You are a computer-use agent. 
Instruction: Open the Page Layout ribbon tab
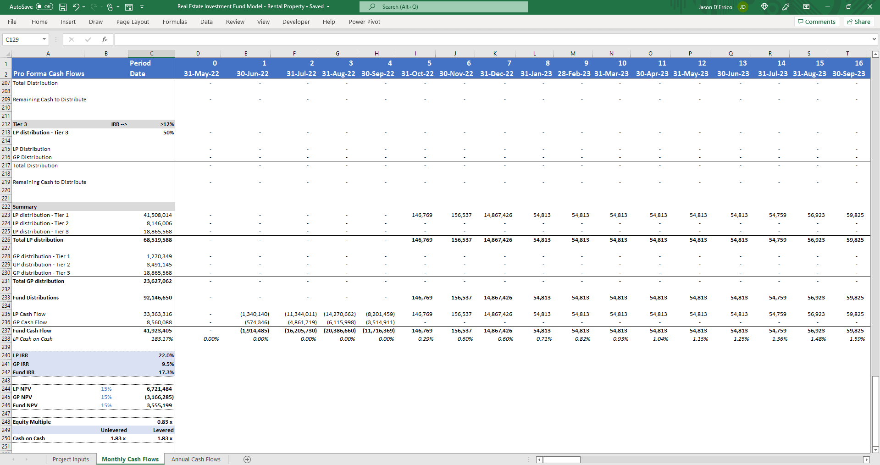(133, 22)
